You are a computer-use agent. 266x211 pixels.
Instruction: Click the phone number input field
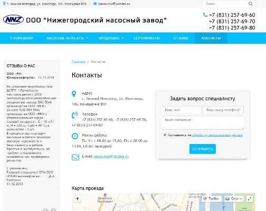pyautogui.click(x=223, y=110)
